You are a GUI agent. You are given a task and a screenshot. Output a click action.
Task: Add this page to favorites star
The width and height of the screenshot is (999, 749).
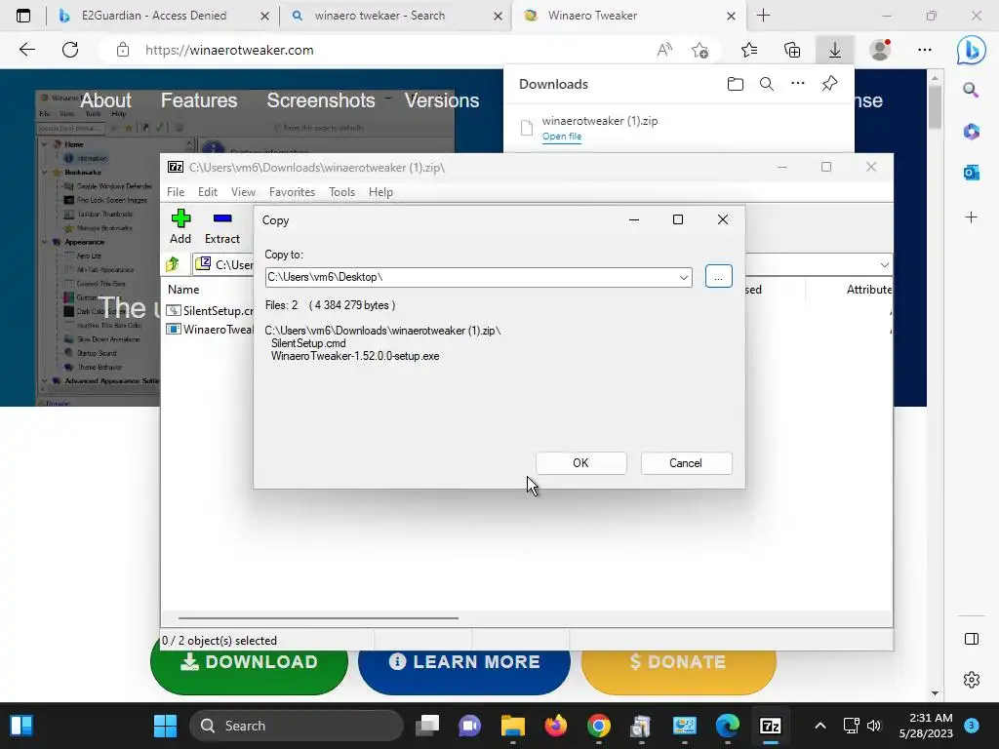tap(699, 51)
